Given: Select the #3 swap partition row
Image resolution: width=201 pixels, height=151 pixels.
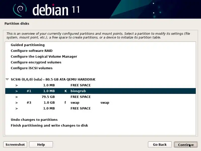Looking at the screenshot, I should click(100, 103).
